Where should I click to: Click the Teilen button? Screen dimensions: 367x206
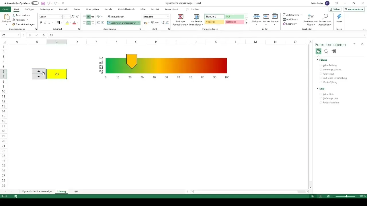[x=334, y=9]
